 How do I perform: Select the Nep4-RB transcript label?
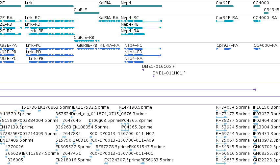tap(129, 24)
